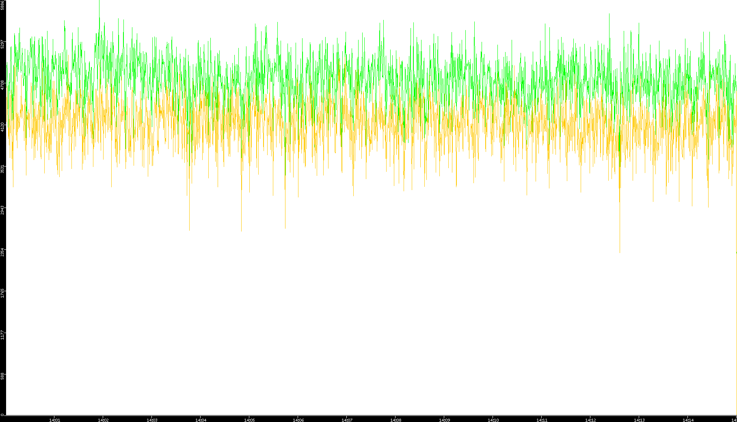Click the 14:02 time axis label
The image size is (737, 422).
pos(103,420)
